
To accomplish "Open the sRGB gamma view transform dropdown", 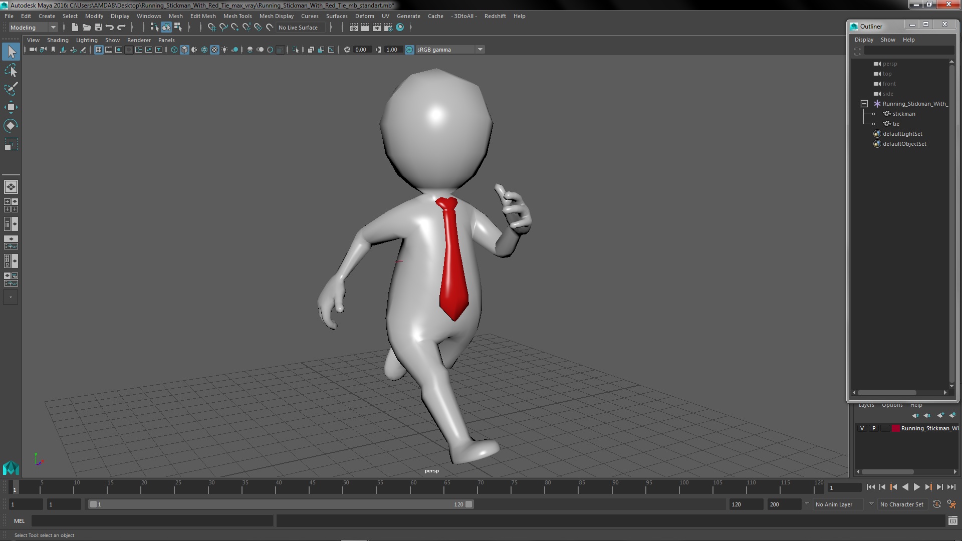I will (x=480, y=50).
